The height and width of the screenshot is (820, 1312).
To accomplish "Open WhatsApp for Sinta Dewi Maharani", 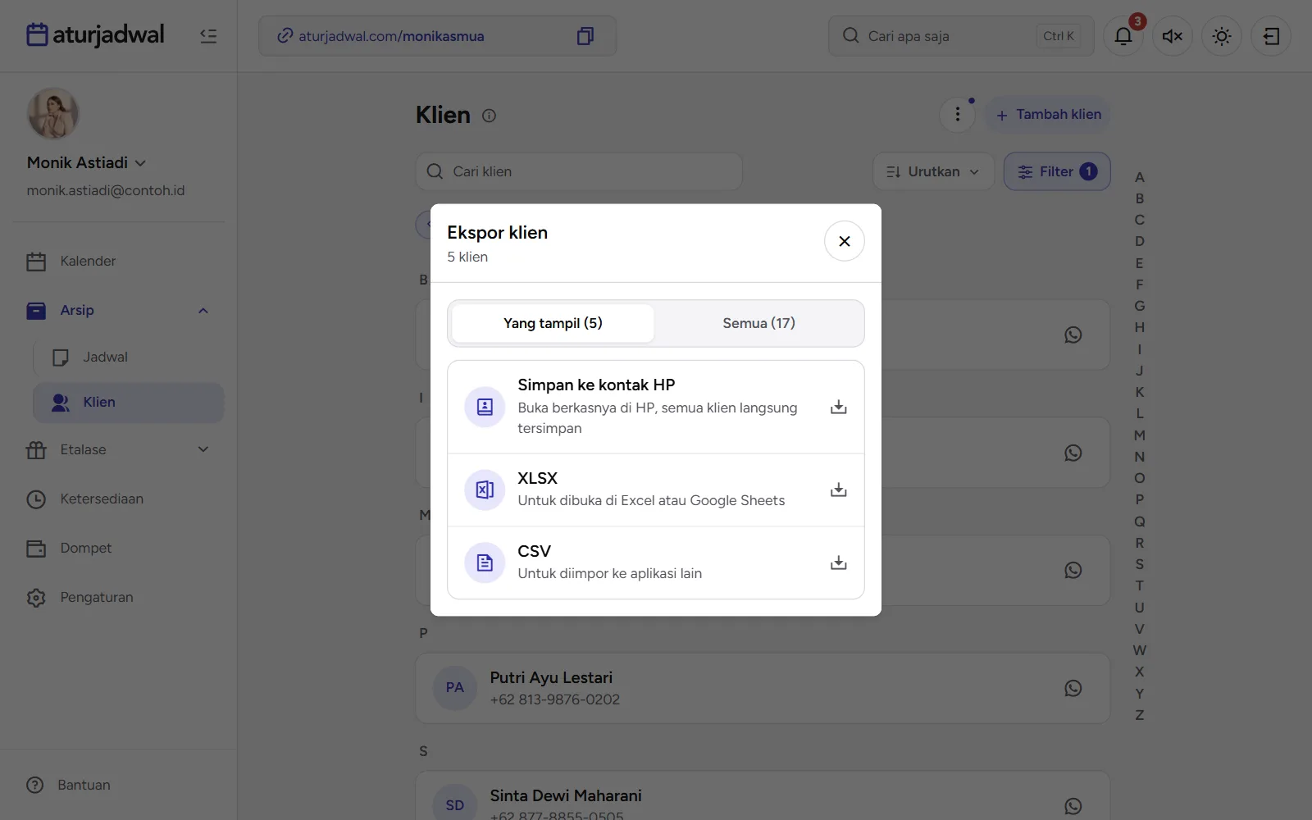I will tap(1073, 806).
